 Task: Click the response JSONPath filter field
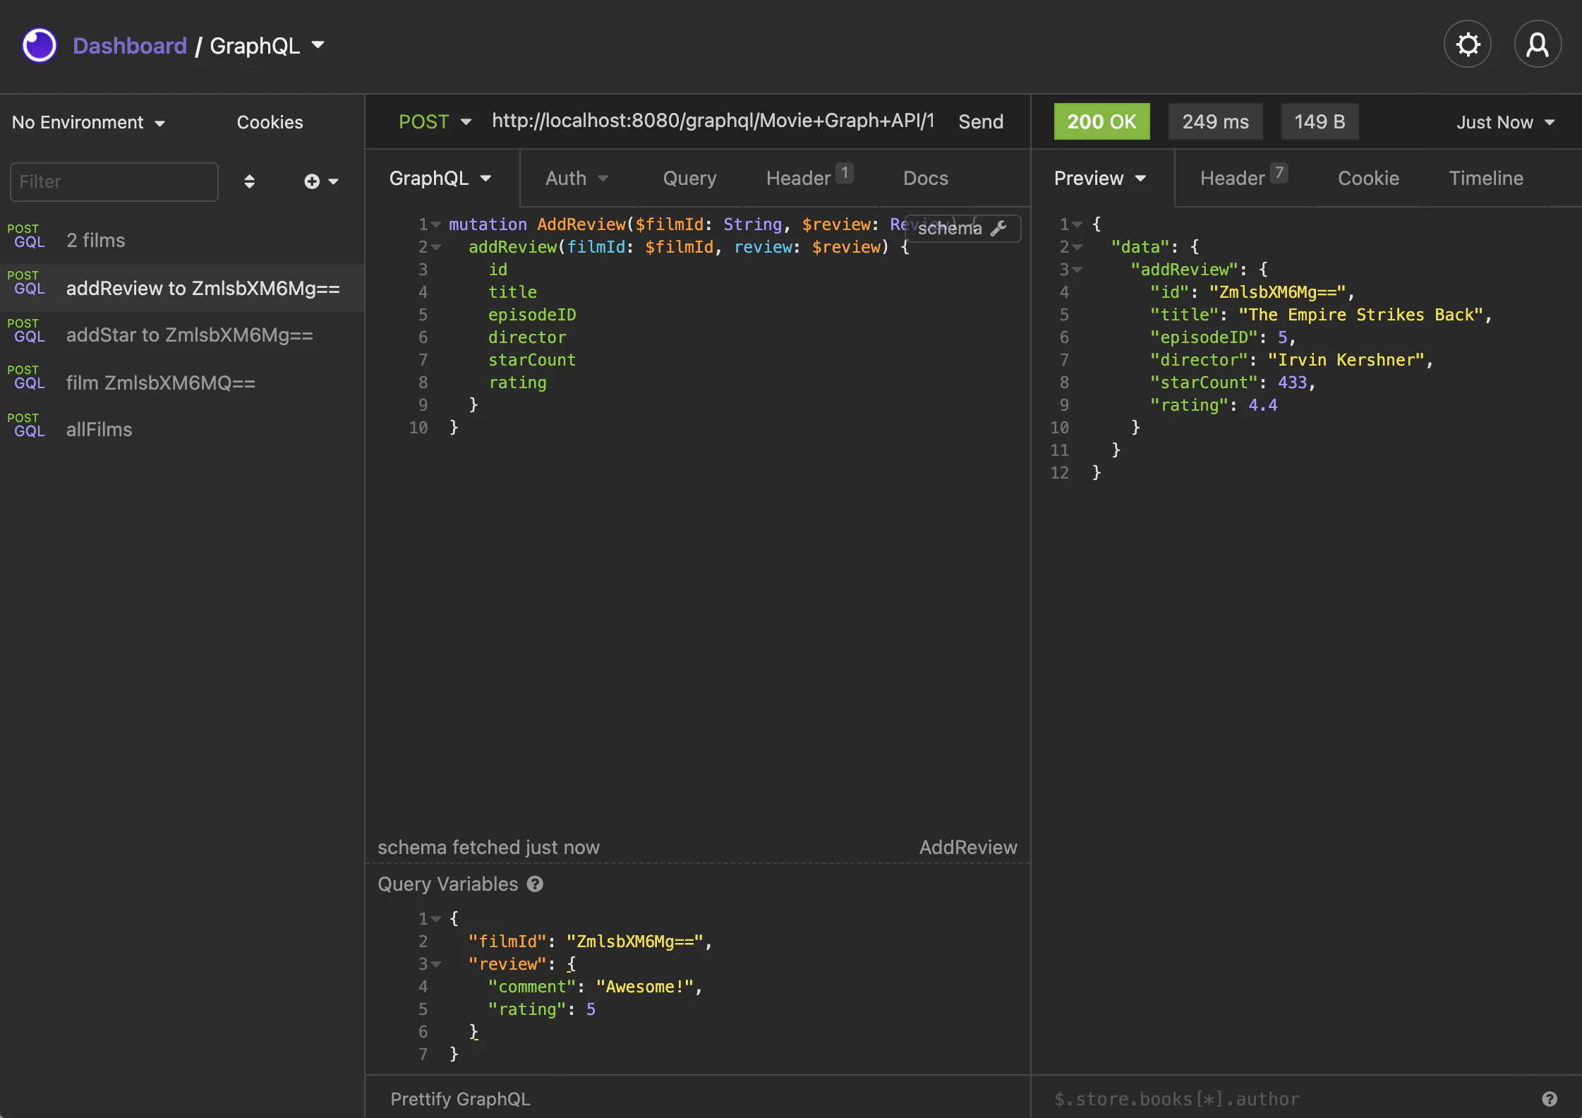click(1291, 1099)
